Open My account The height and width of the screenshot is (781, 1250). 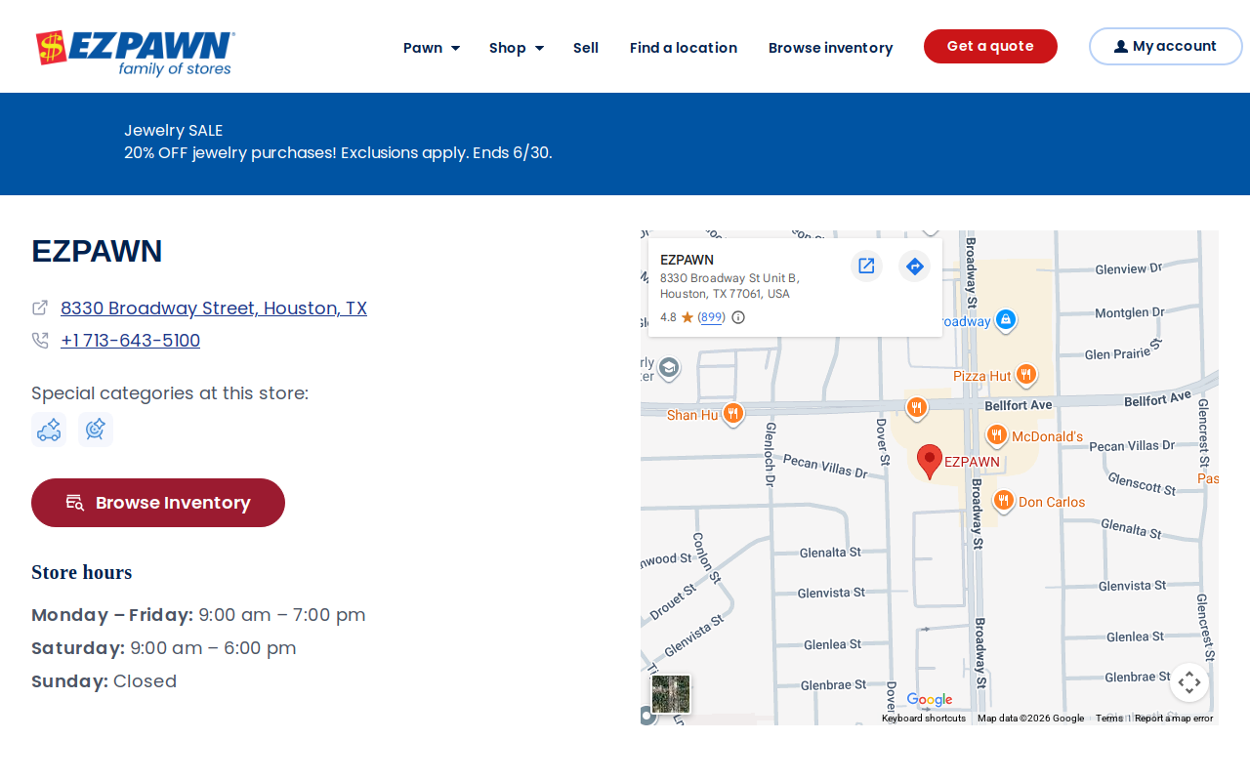pyautogui.click(x=1166, y=47)
